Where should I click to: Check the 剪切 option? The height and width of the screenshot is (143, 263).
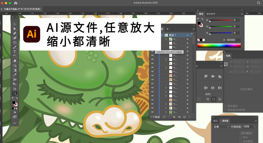[241, 137]
